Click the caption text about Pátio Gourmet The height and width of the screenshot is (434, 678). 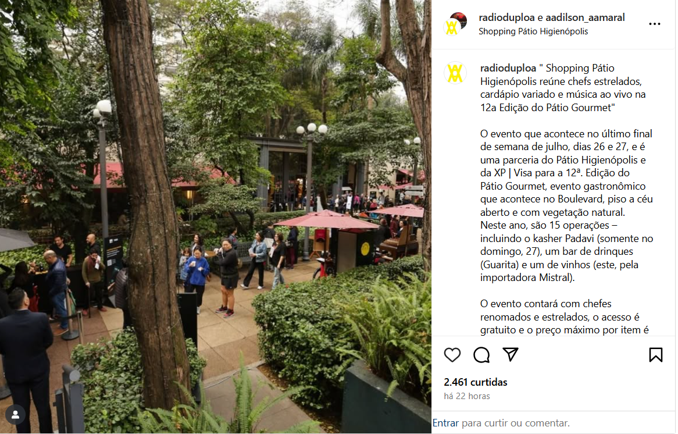(x=566, y=199)
